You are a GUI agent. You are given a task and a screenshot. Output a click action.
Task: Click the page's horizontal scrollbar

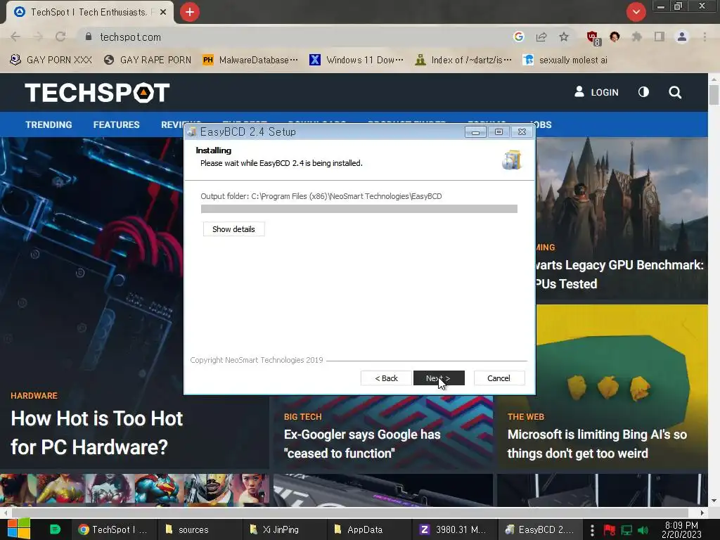[350, 513]
